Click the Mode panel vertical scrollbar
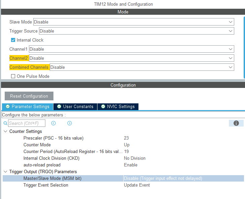 pos(244,47)
